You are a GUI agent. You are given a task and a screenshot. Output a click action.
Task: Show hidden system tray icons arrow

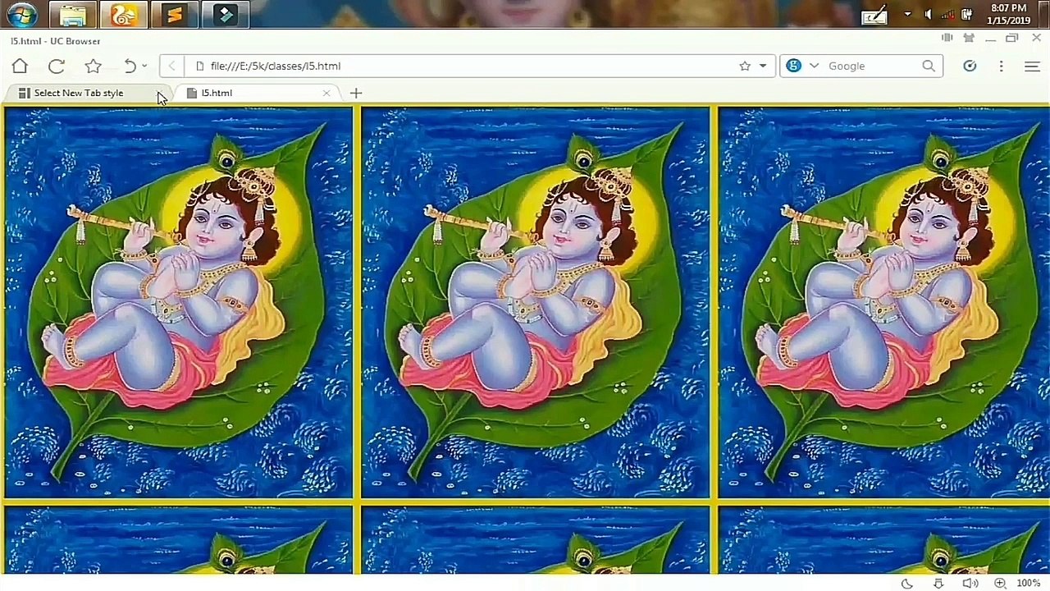tap(907, 14)
